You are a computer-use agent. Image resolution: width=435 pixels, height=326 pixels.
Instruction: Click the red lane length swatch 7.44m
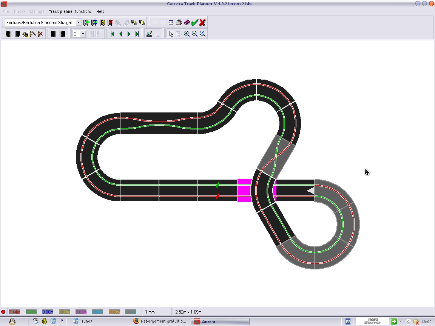(x=14, y=312)
